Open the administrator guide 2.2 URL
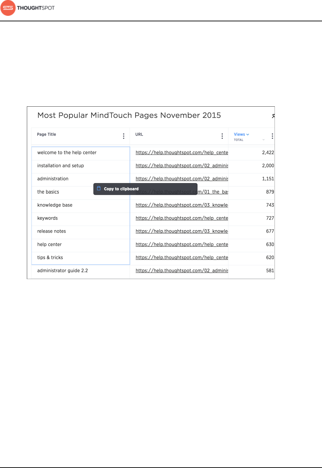Screen dimensions: 322x468 click(x=182, y=271)
